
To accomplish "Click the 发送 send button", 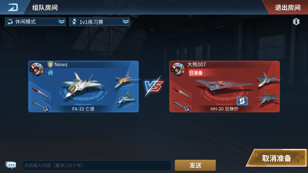I will 195,165.
